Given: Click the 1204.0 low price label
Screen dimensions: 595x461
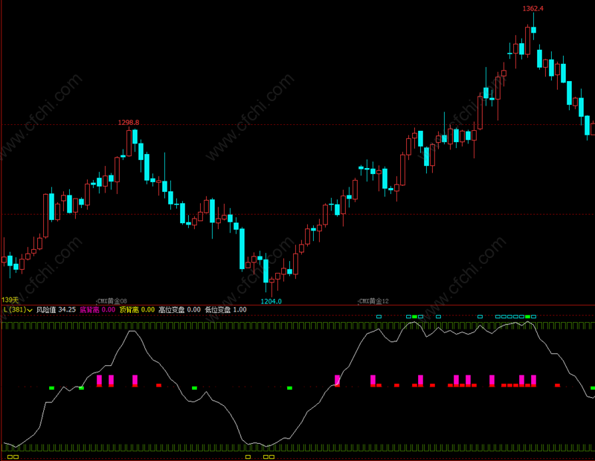Looking at the screenshot, I should (271, 301).
